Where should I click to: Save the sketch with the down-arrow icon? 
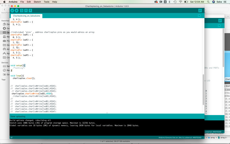coord(30,10)
